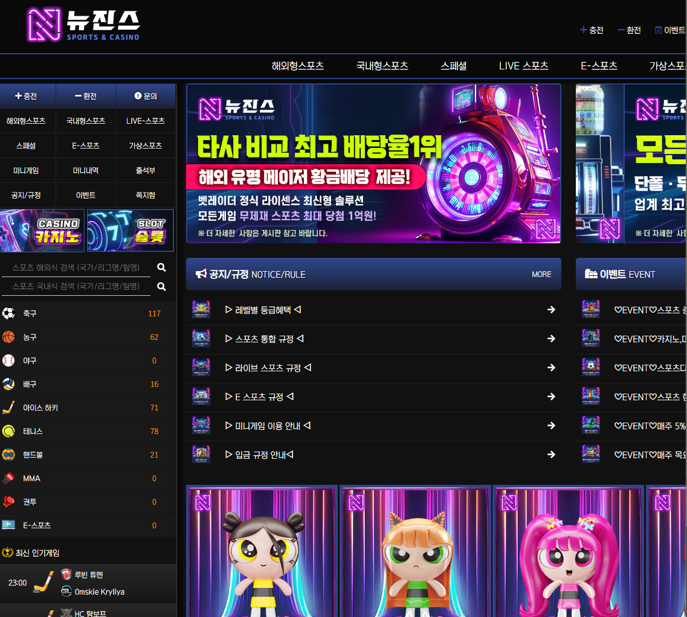Select 출석부 in sidebar menu
The height and width of the screenshot is (617, 687).
pos(146,170)
